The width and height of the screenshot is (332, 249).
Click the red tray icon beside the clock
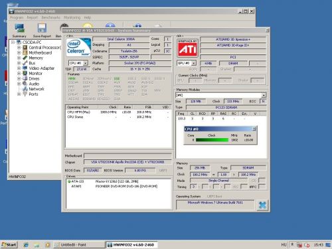tap(307, 245)
